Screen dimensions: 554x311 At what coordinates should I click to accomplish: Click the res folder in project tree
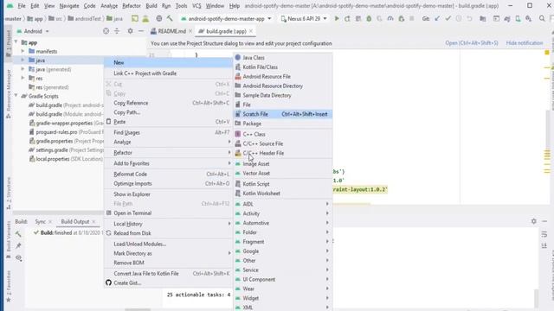click(x=35, y=79)
